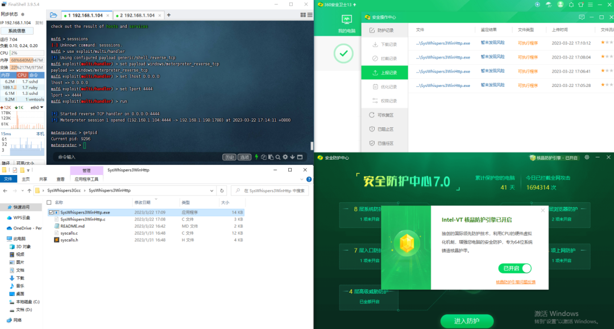Click SysWhispers3Gcc in the Explorer breadcrumb
Screen dimensions: 614x329
(x=64, y=190)
